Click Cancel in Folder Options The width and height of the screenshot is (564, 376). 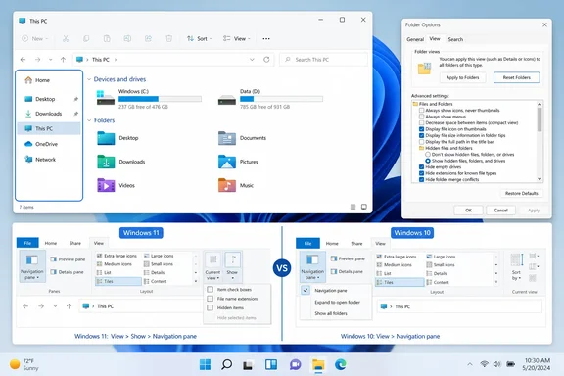click(x=500, y=211)
